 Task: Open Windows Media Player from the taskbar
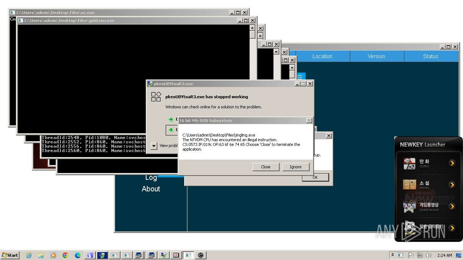53,255
